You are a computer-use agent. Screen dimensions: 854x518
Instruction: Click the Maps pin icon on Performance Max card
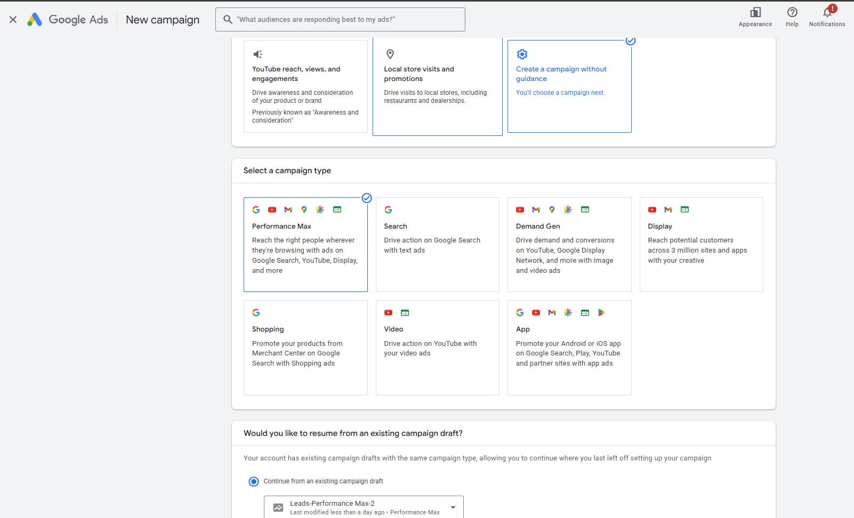pos(304,209)
